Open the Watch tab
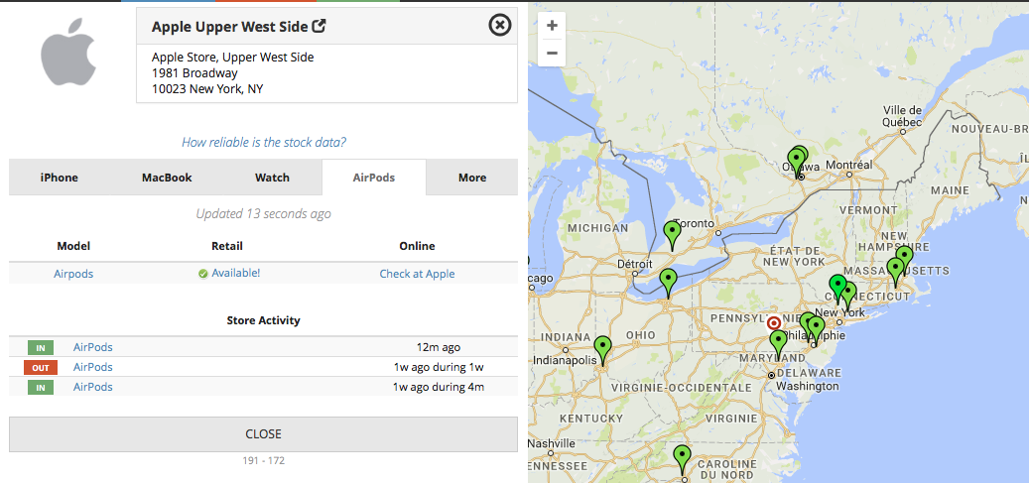 click(272, 178)
